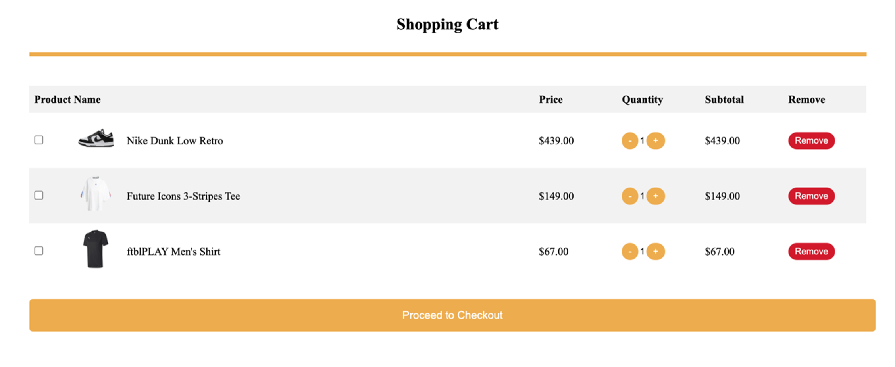
Task: Decrease quantity of ftblPLAY Men's Shirt
Action: tap(629, 252)
